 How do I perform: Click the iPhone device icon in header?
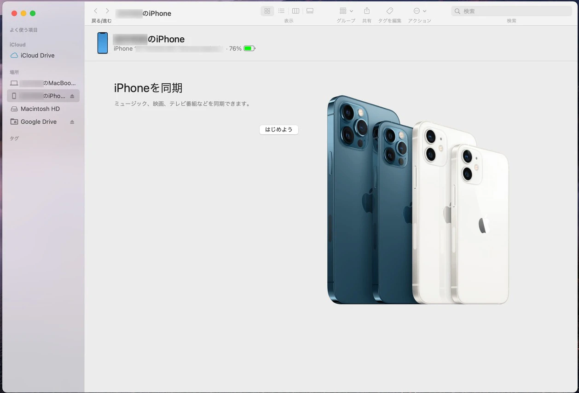(x=103, y=43)
